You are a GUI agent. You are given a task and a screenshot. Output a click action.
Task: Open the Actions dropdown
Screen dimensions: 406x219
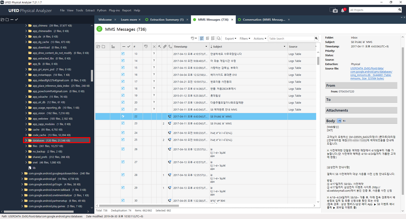pos(260,38)
